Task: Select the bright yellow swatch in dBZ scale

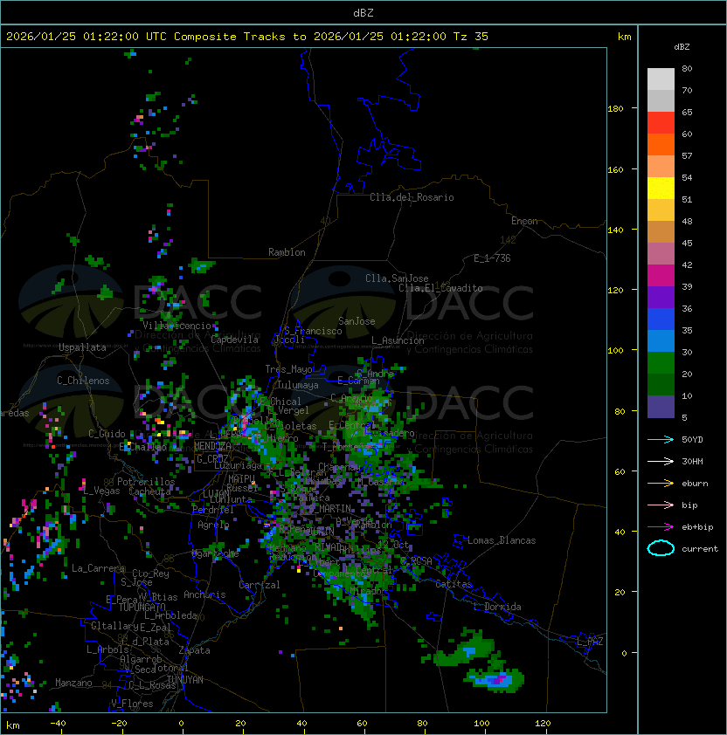Action: [661, 189]
